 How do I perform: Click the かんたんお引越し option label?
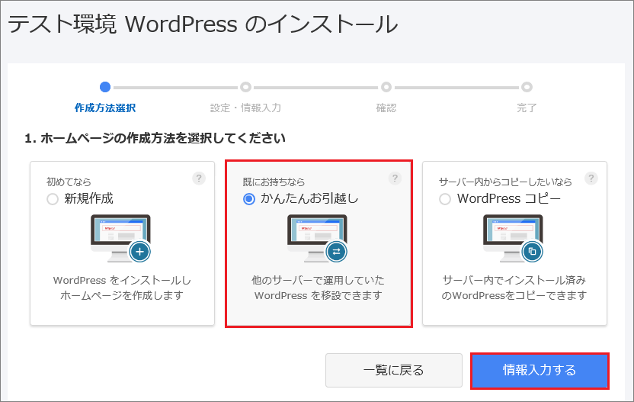pos(309,199)
